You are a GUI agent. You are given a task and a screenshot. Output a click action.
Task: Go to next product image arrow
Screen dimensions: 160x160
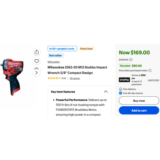pyautogui.click(x=37, y=73)
